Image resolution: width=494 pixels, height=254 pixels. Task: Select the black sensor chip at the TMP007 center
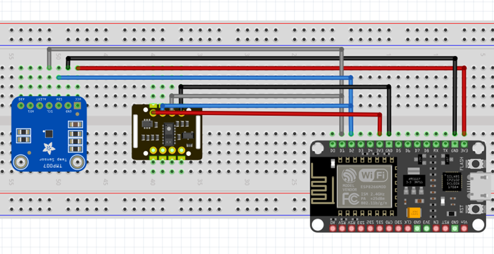49,134
